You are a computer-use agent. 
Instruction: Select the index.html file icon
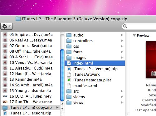click(x=69, y=63)
